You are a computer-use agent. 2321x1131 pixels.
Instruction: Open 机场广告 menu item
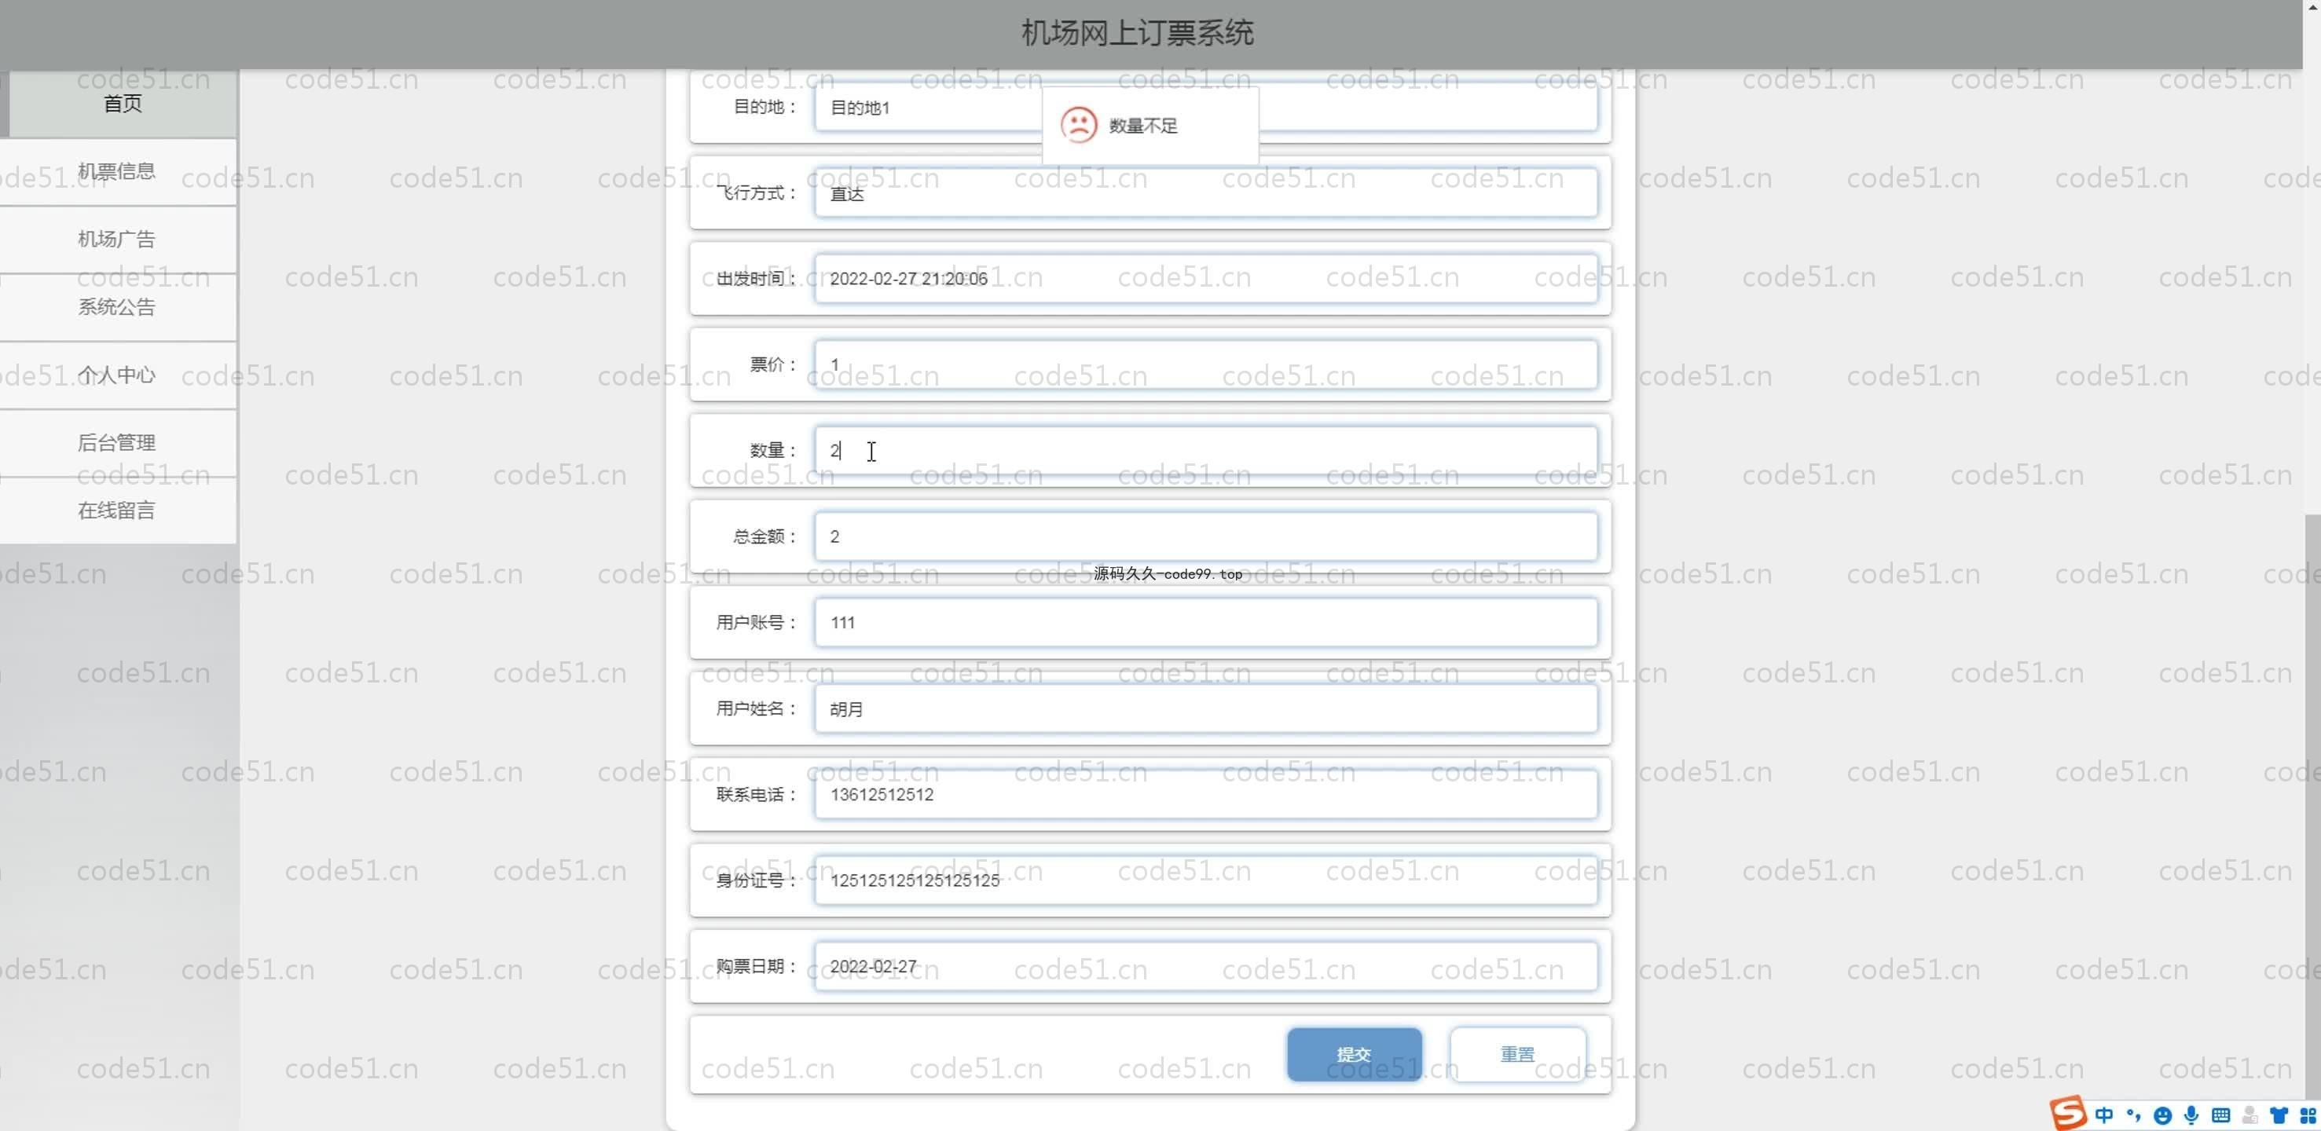tap(117, 240)
